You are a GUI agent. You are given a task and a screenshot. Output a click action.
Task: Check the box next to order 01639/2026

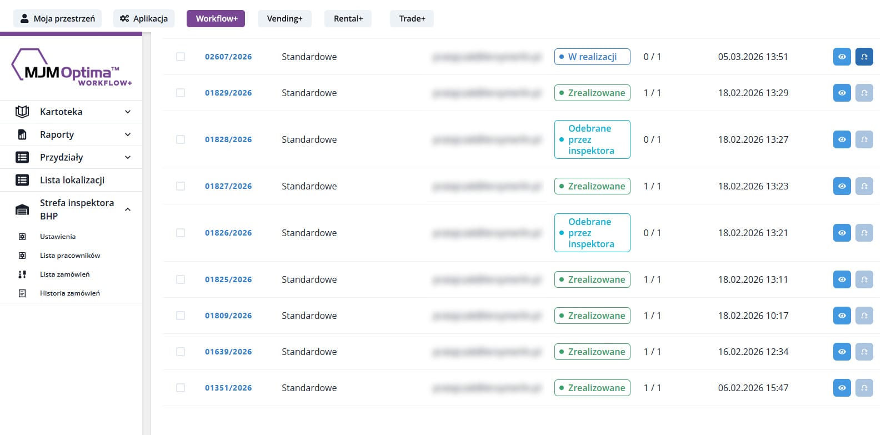point(181,352)
